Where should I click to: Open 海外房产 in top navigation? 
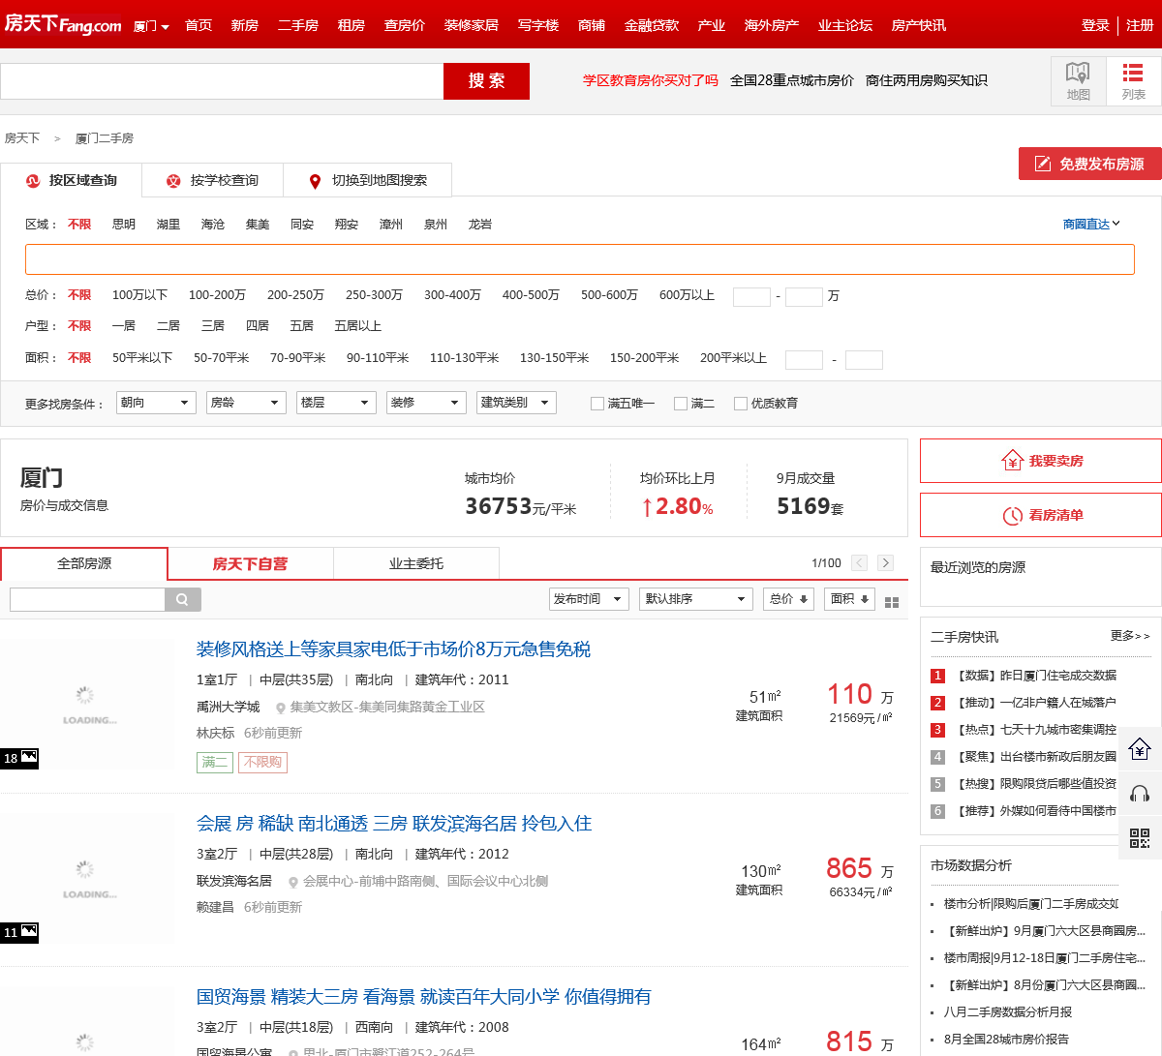pos(772,25)
